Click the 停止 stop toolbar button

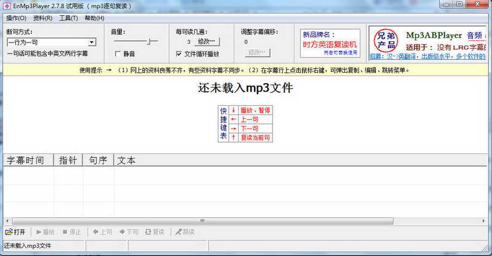[x=71, y=232]
